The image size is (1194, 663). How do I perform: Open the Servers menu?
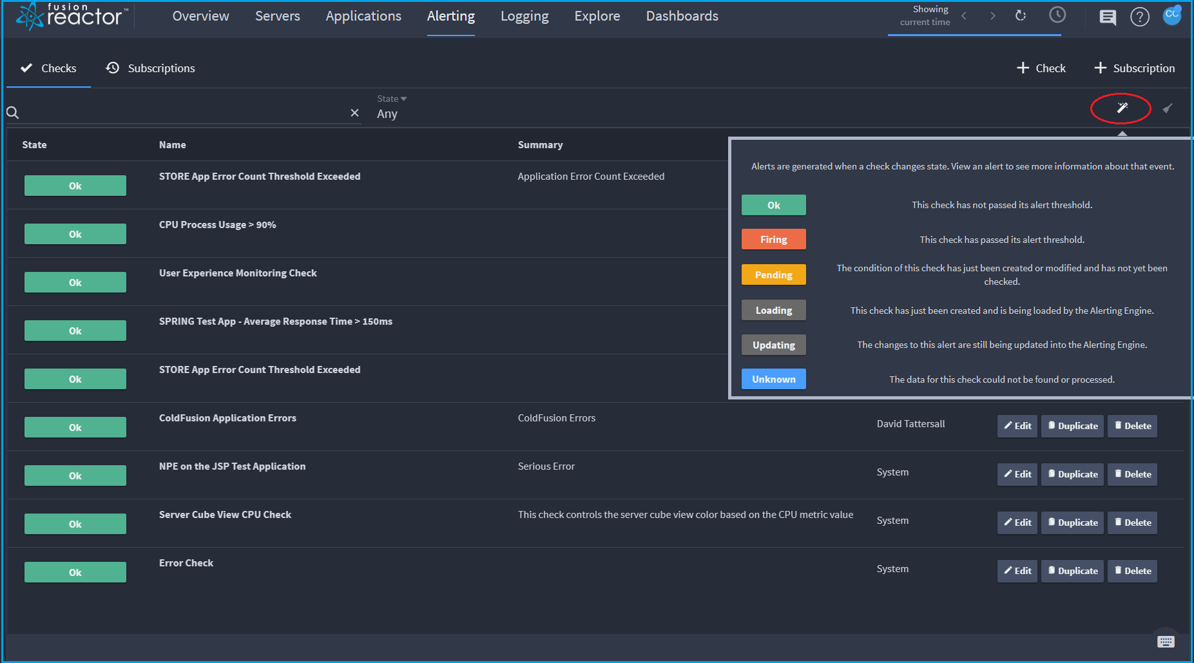278,16
